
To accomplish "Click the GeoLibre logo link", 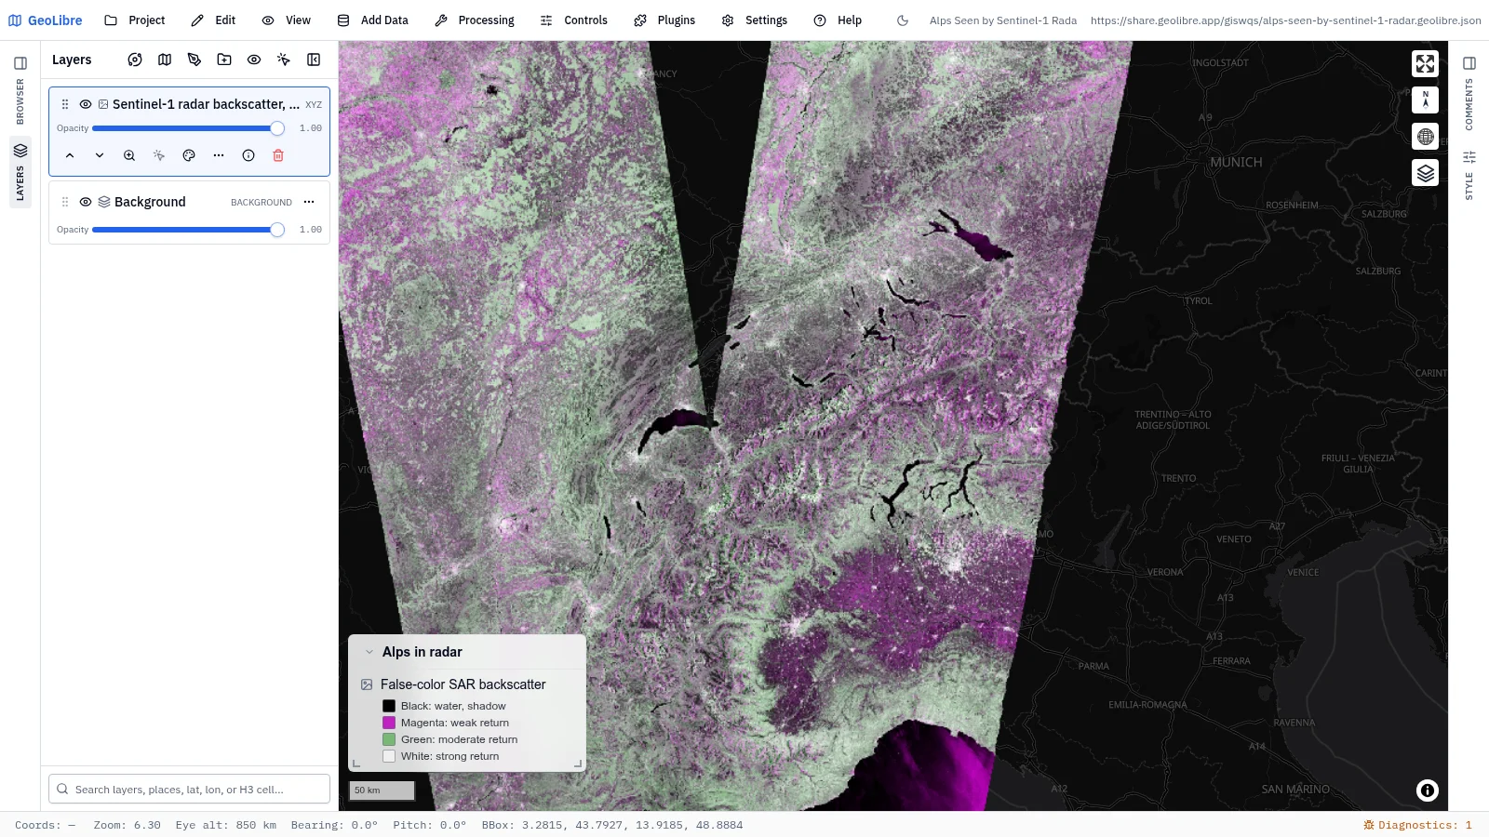I will [x=45, y=20].
